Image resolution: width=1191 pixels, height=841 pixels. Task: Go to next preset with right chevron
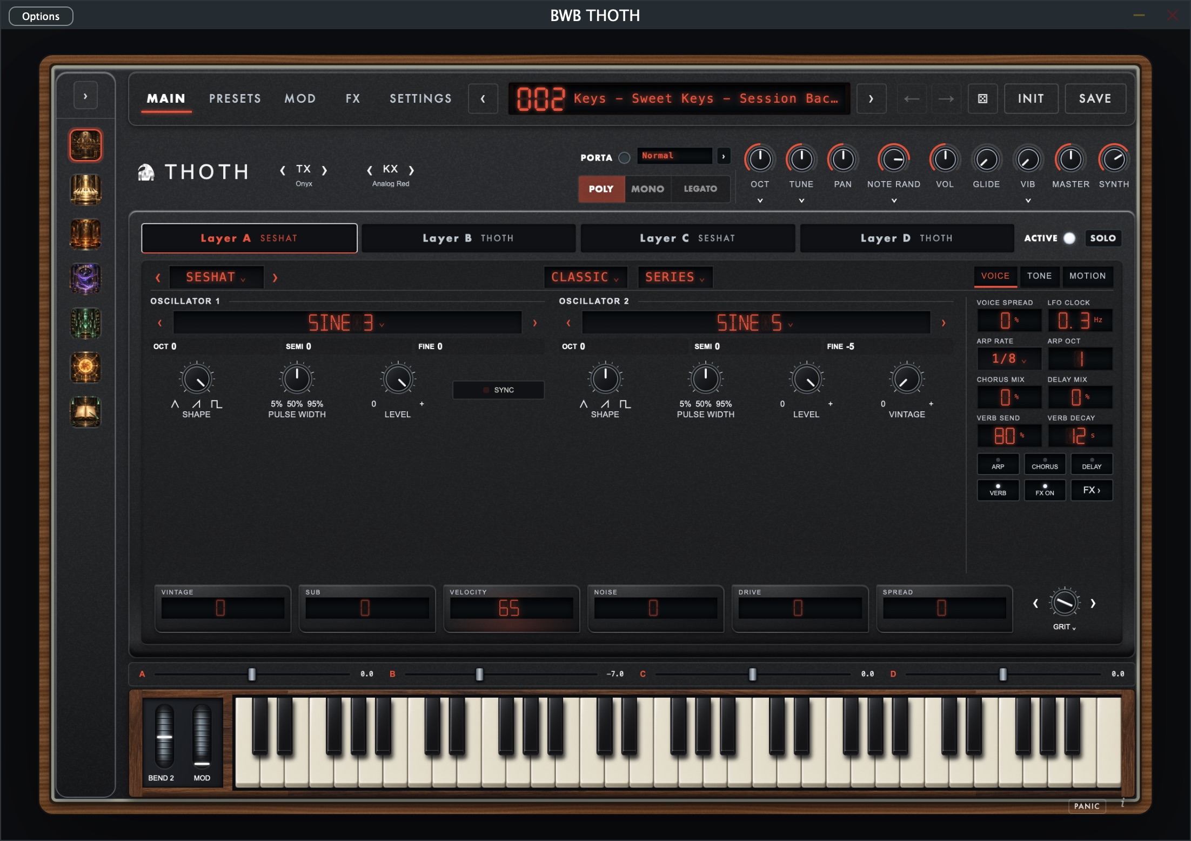[x=871, y=99]
